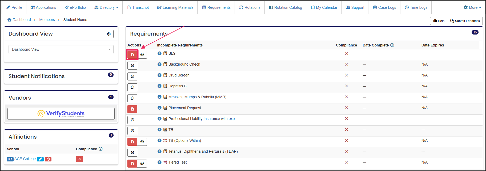Open the Profile tab
486x171 pixels.
14,7
